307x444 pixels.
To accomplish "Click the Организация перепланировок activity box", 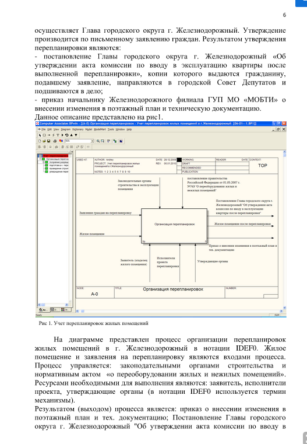I will pyautogui.click(x=174, y=226).
